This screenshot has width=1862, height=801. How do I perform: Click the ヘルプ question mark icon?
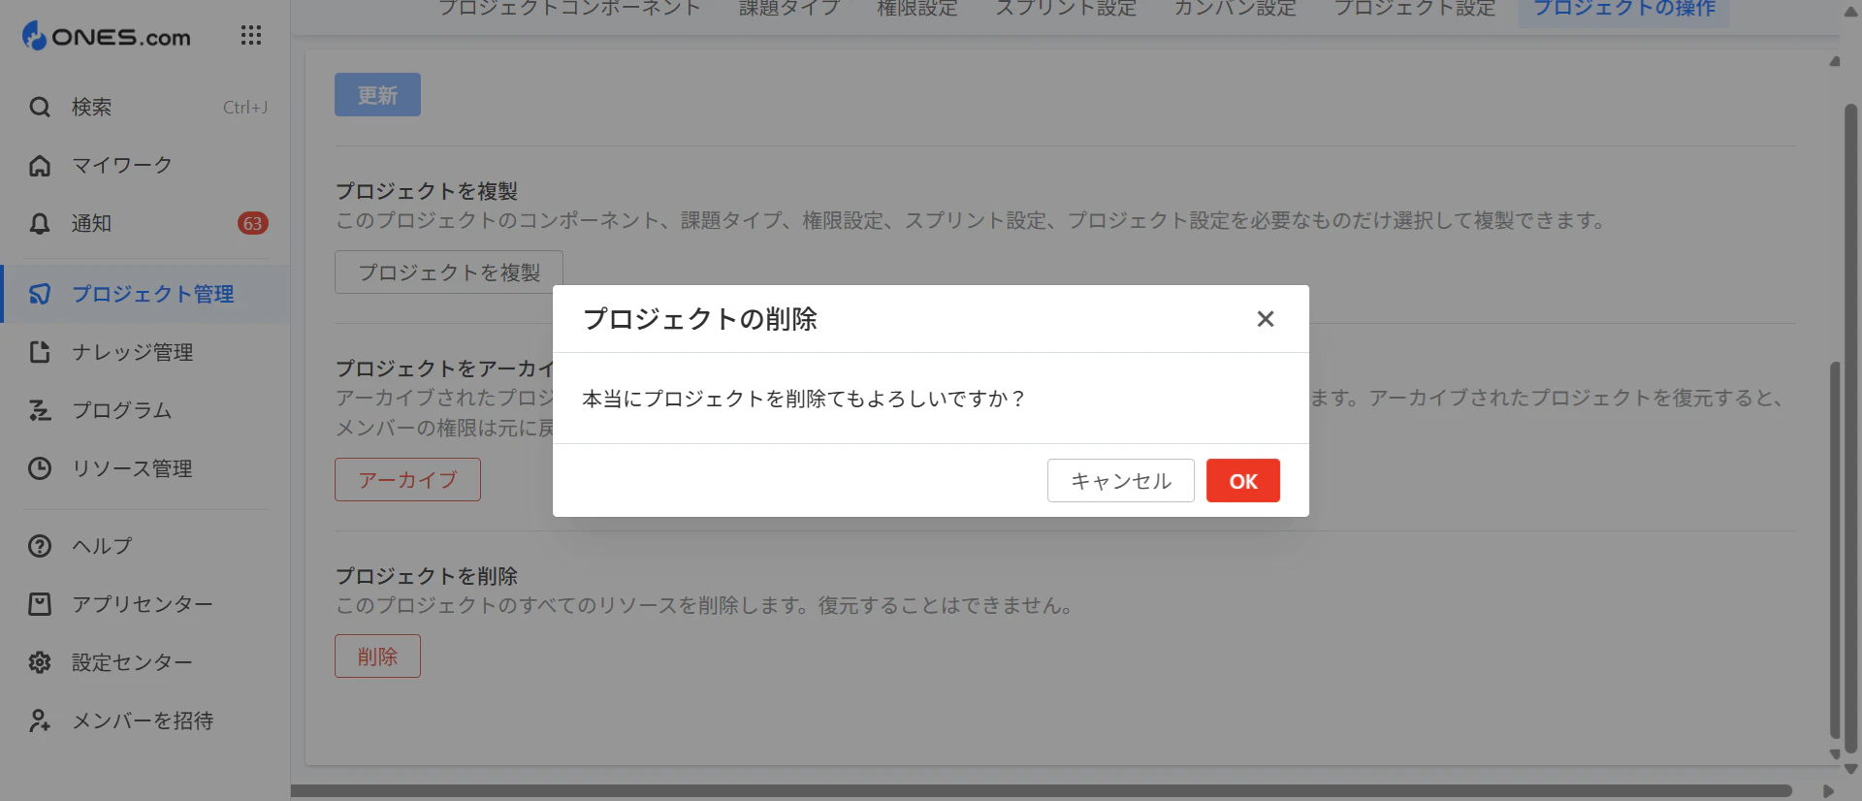(40, 546)
